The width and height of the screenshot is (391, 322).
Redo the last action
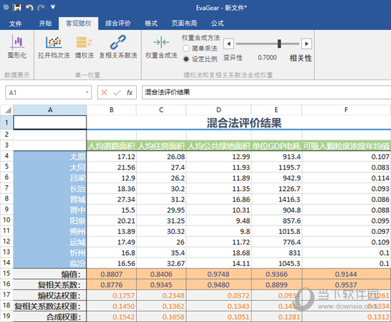(41, 8)
